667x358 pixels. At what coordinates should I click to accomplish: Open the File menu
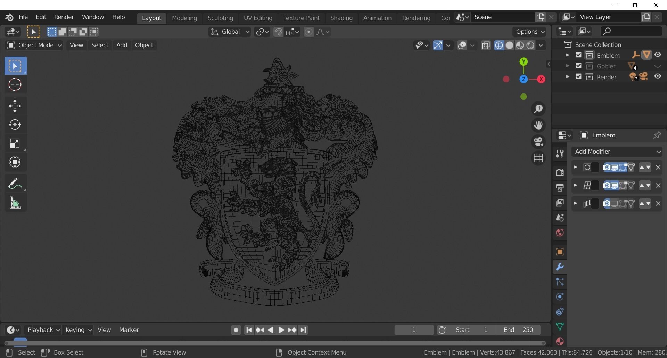(23, 17)
